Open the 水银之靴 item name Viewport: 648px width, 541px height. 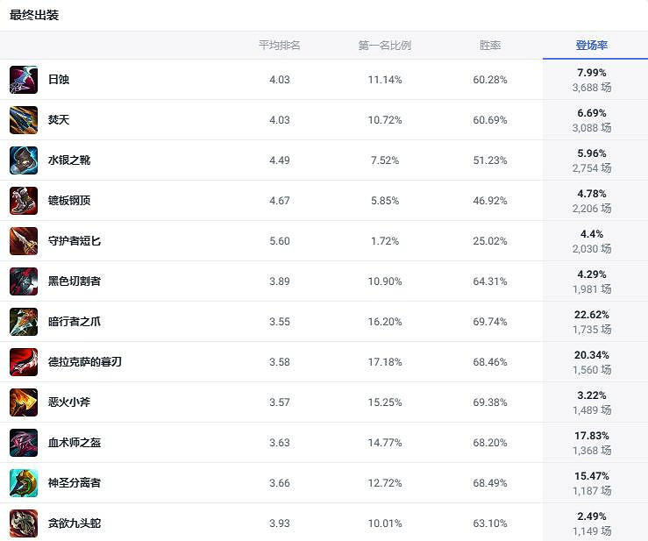69,160
